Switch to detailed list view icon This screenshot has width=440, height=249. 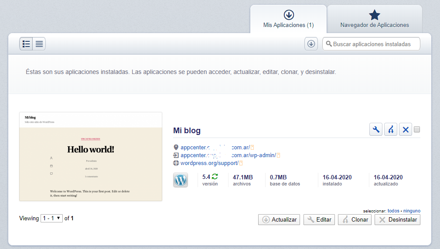[26, 44]
